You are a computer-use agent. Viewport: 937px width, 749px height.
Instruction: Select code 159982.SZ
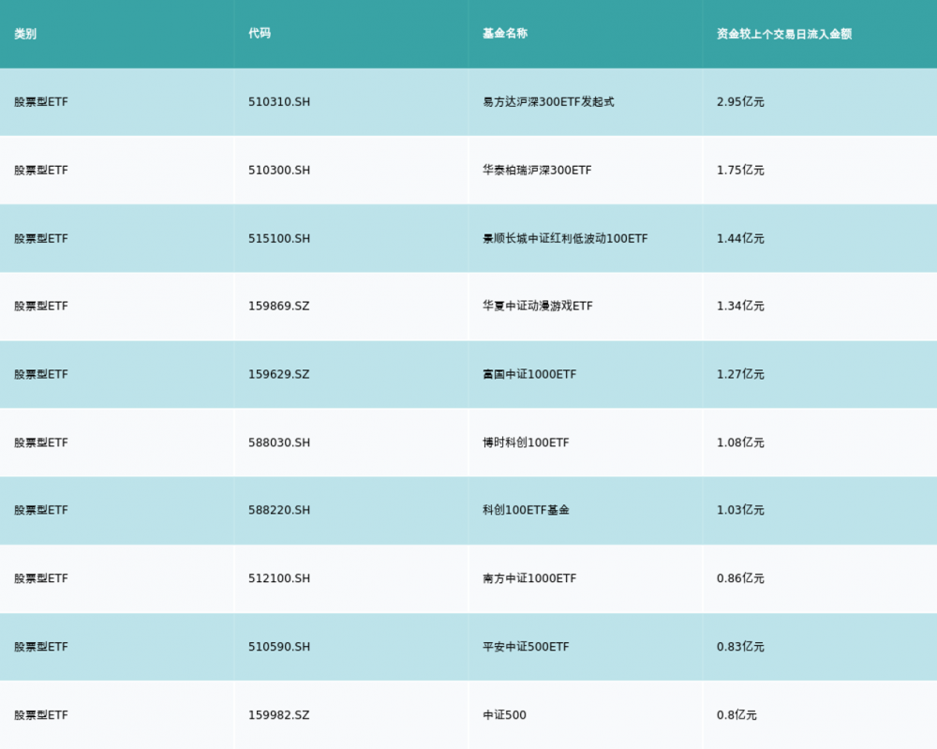point(279,715)
